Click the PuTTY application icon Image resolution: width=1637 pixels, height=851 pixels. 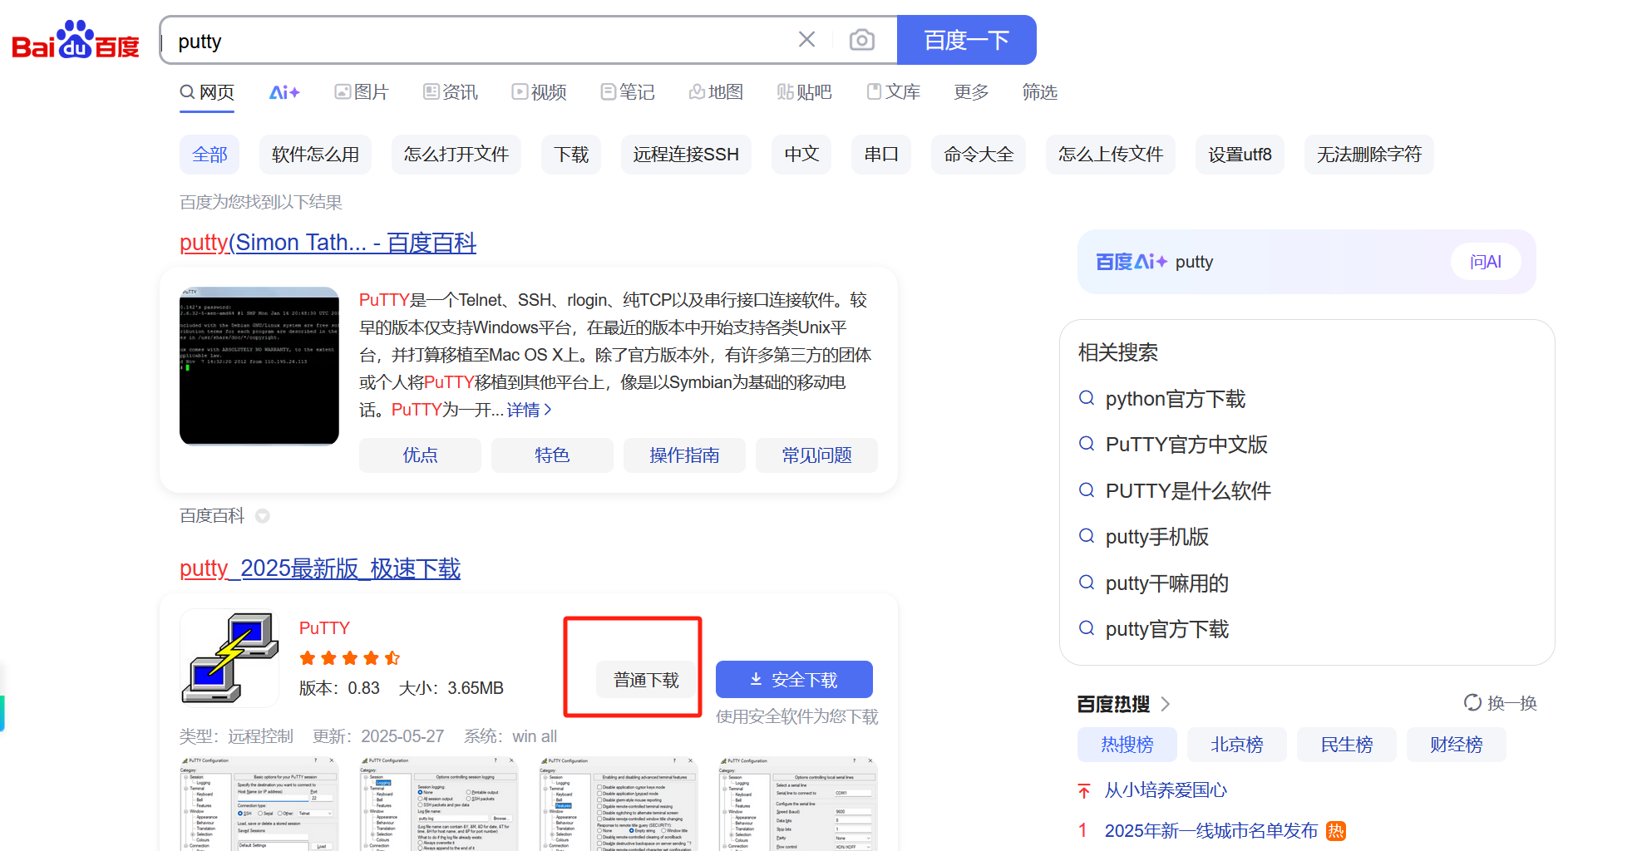[229, 658]
